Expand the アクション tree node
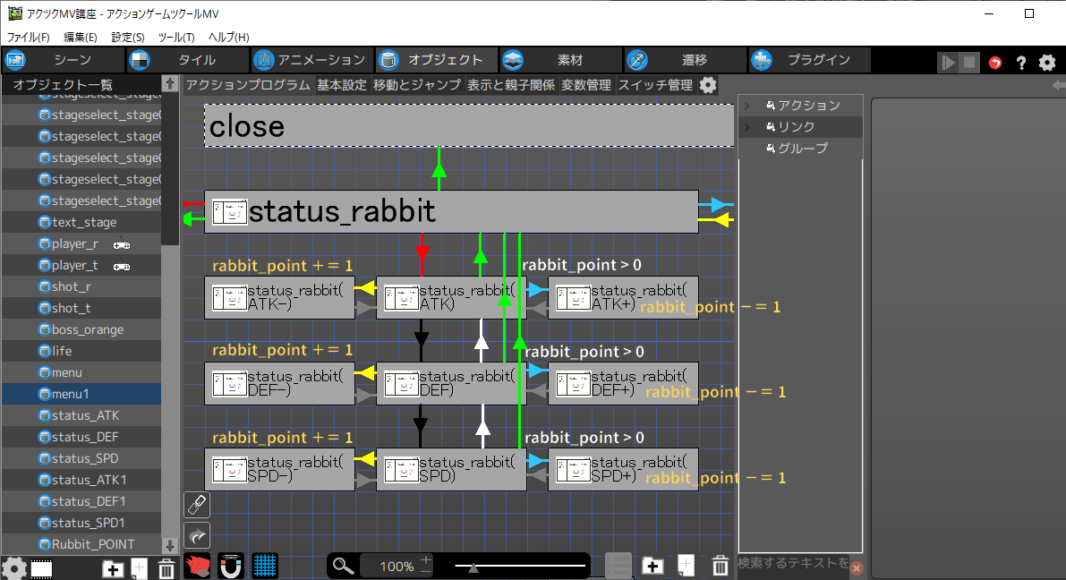1066x580 pixels. pyautogui.click(x=747, y=106)
